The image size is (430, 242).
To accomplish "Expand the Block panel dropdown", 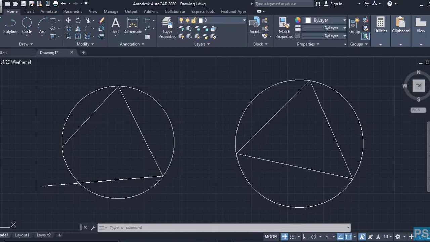I will [260, 44].
